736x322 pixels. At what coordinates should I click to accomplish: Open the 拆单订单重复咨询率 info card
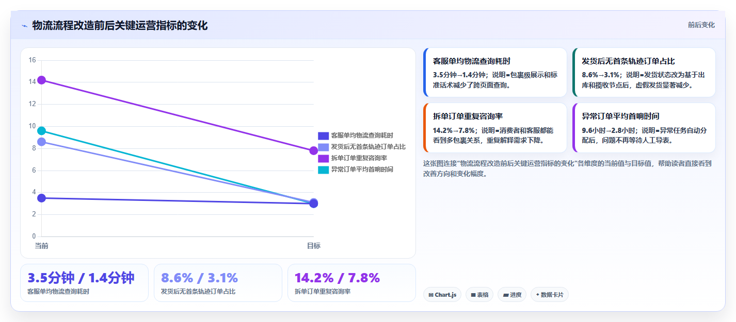pos(495,128)
